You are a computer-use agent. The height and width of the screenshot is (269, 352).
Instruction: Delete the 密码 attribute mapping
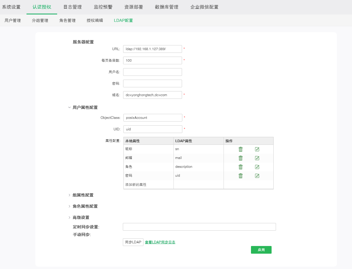coord(241,176)
